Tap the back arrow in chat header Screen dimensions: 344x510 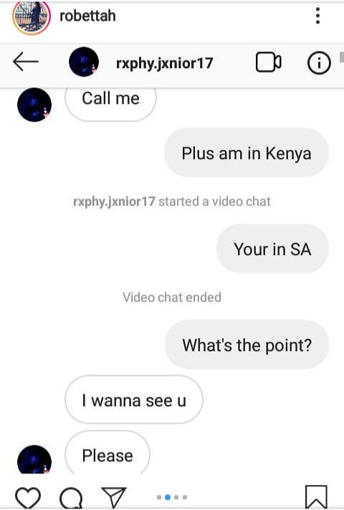pyautogui.click(x=26, y=62)
